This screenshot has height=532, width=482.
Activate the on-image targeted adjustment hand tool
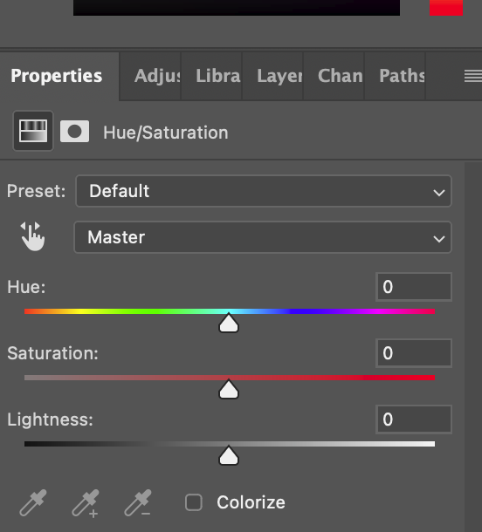32,236
